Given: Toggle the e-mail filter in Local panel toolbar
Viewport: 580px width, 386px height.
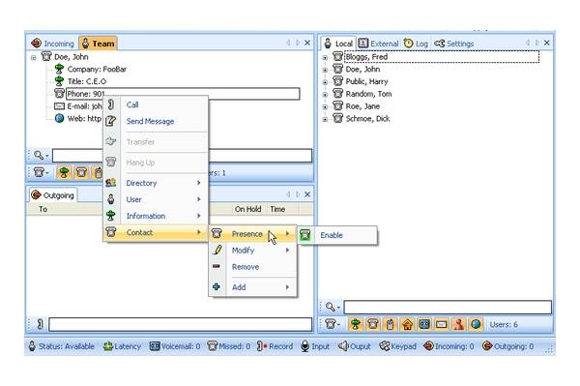Looking at the screenshot, I should coord(442,324).
